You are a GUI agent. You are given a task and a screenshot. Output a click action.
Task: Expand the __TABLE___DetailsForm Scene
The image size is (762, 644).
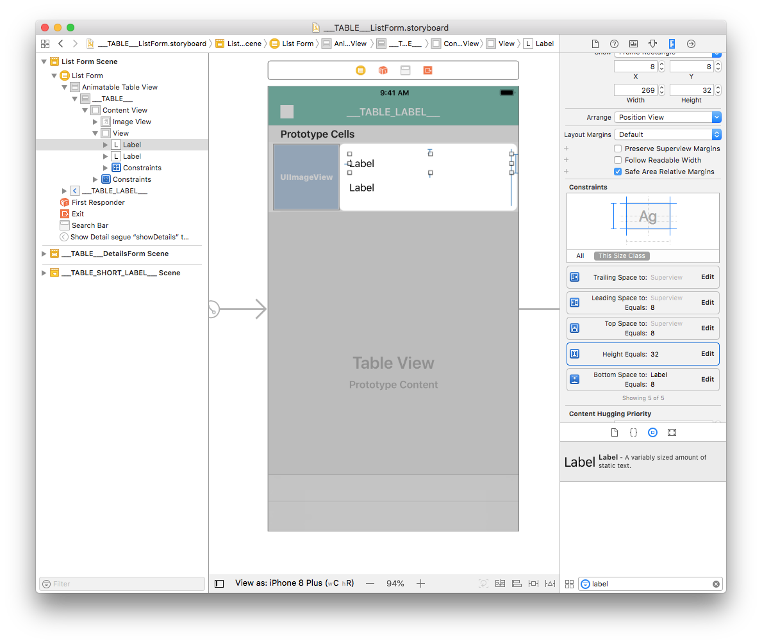[44, 254]
